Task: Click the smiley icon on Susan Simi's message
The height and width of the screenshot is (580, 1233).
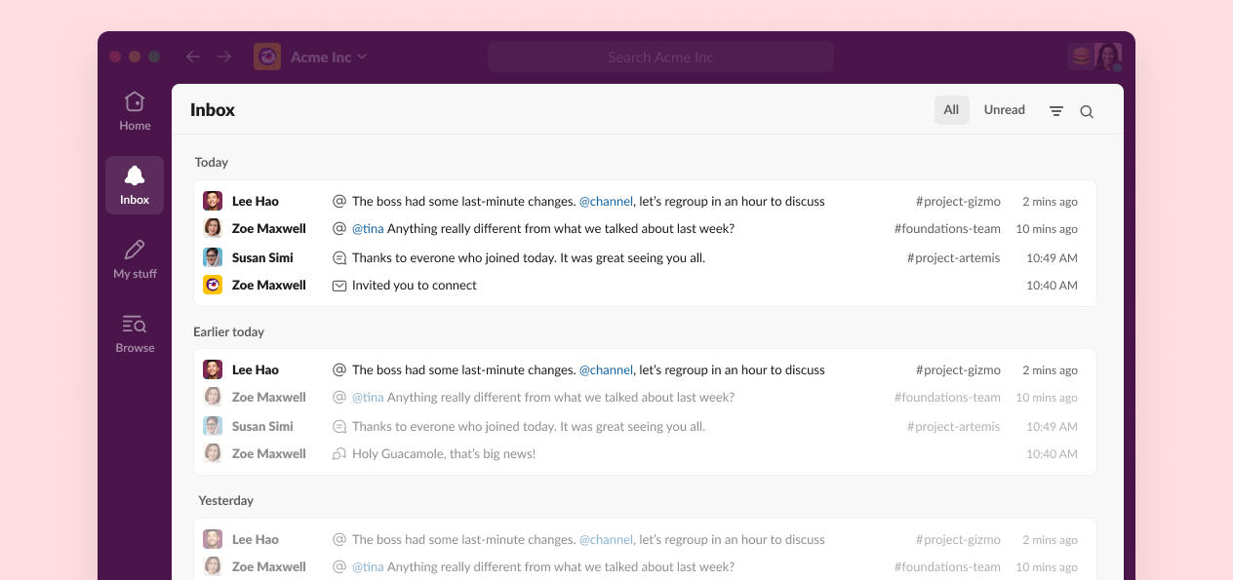Action: pos(338,257)
